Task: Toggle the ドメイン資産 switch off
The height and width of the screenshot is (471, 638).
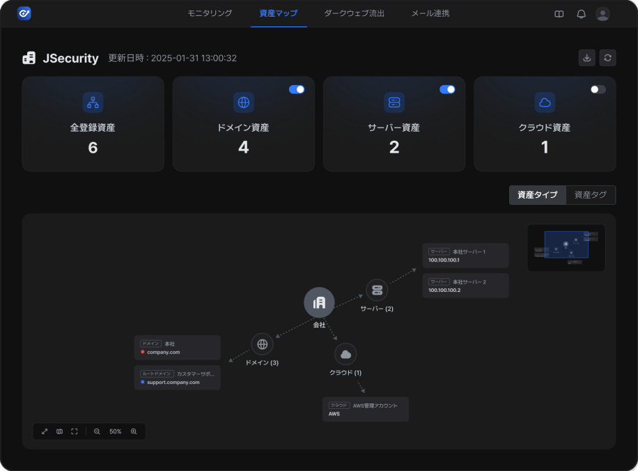Action: [297, 90]
